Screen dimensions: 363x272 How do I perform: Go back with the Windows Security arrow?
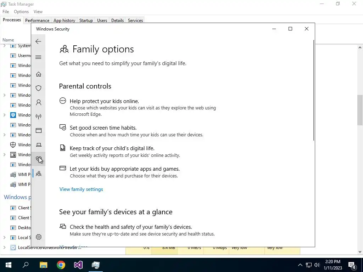pos(38,41)
